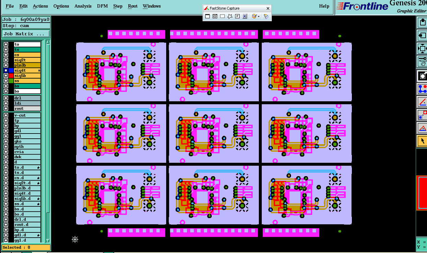Select the 'bs' layer name

point(27,86)
